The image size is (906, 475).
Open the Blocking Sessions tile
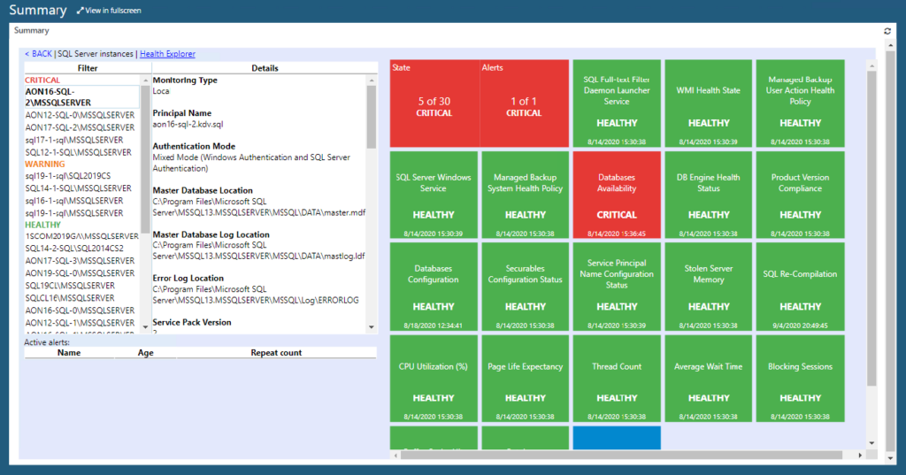click(x=800, y=379)
